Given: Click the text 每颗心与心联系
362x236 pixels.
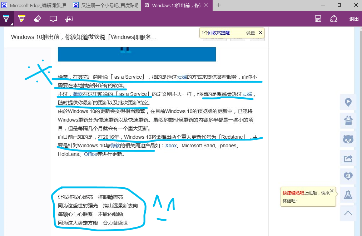Looking at the screenshot, I should pos(75,214).
